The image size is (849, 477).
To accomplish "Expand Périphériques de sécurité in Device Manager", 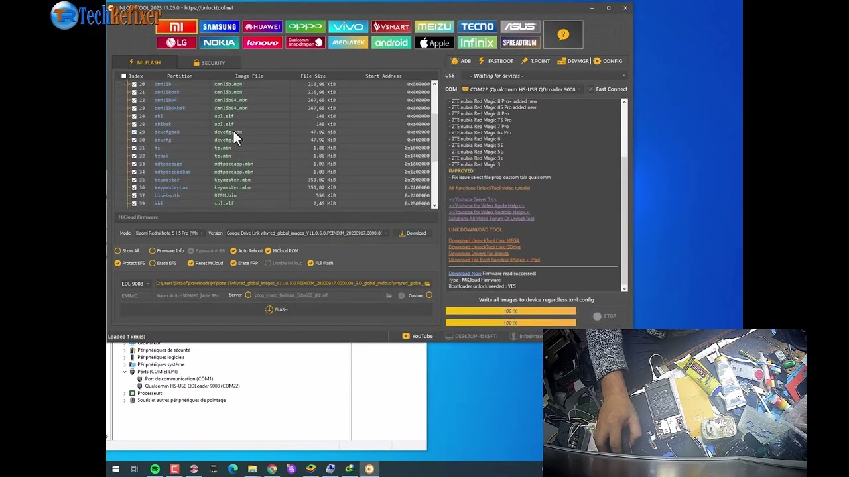I will [x=125, y=350].
